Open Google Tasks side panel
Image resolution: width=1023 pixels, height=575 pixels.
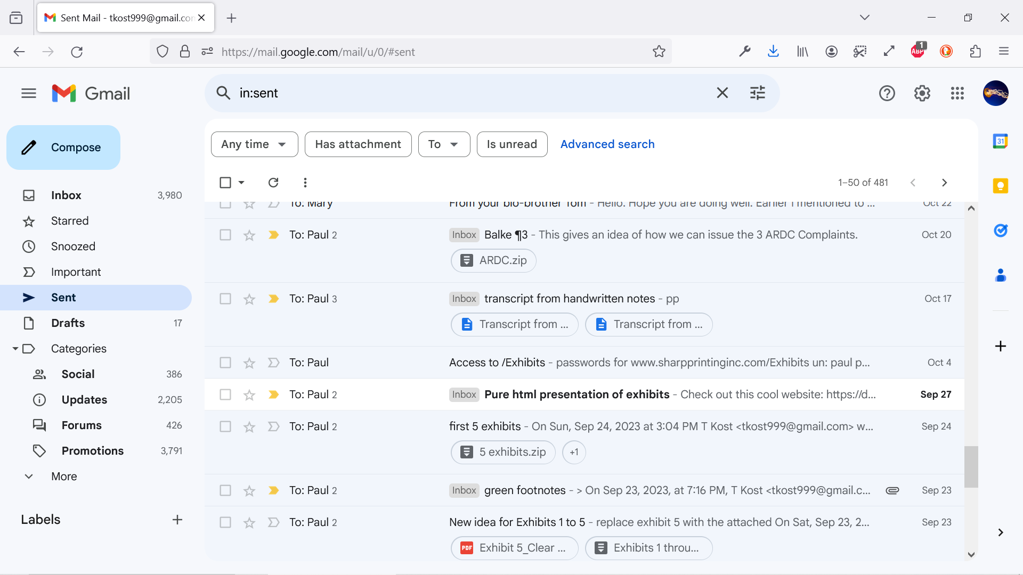1000,231
